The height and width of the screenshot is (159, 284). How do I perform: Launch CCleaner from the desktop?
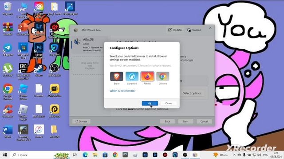click(8, 111)
